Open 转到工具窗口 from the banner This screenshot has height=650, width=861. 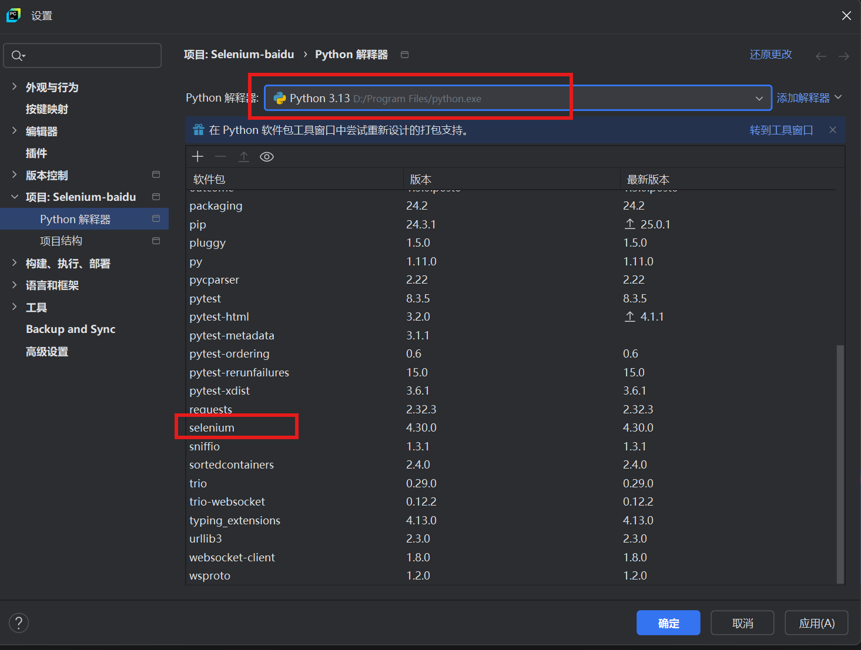pyautogui.click(x=781, y=130)
